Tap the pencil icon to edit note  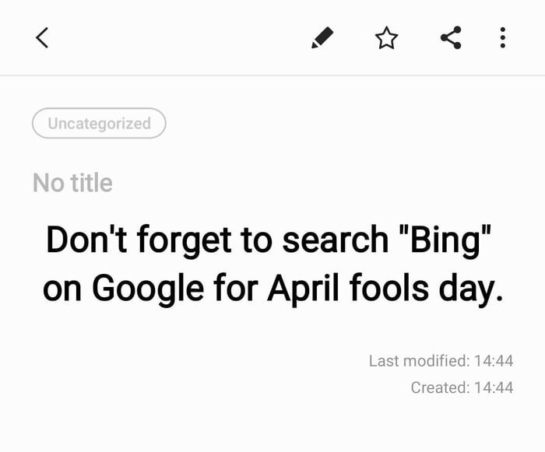[322, 37]
